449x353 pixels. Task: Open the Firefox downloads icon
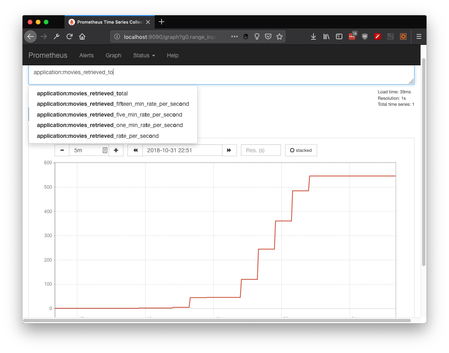click(313, 36)
